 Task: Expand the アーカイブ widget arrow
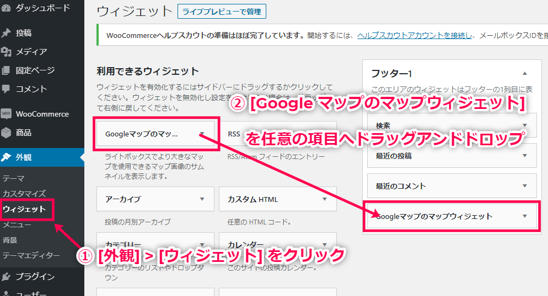202,199
